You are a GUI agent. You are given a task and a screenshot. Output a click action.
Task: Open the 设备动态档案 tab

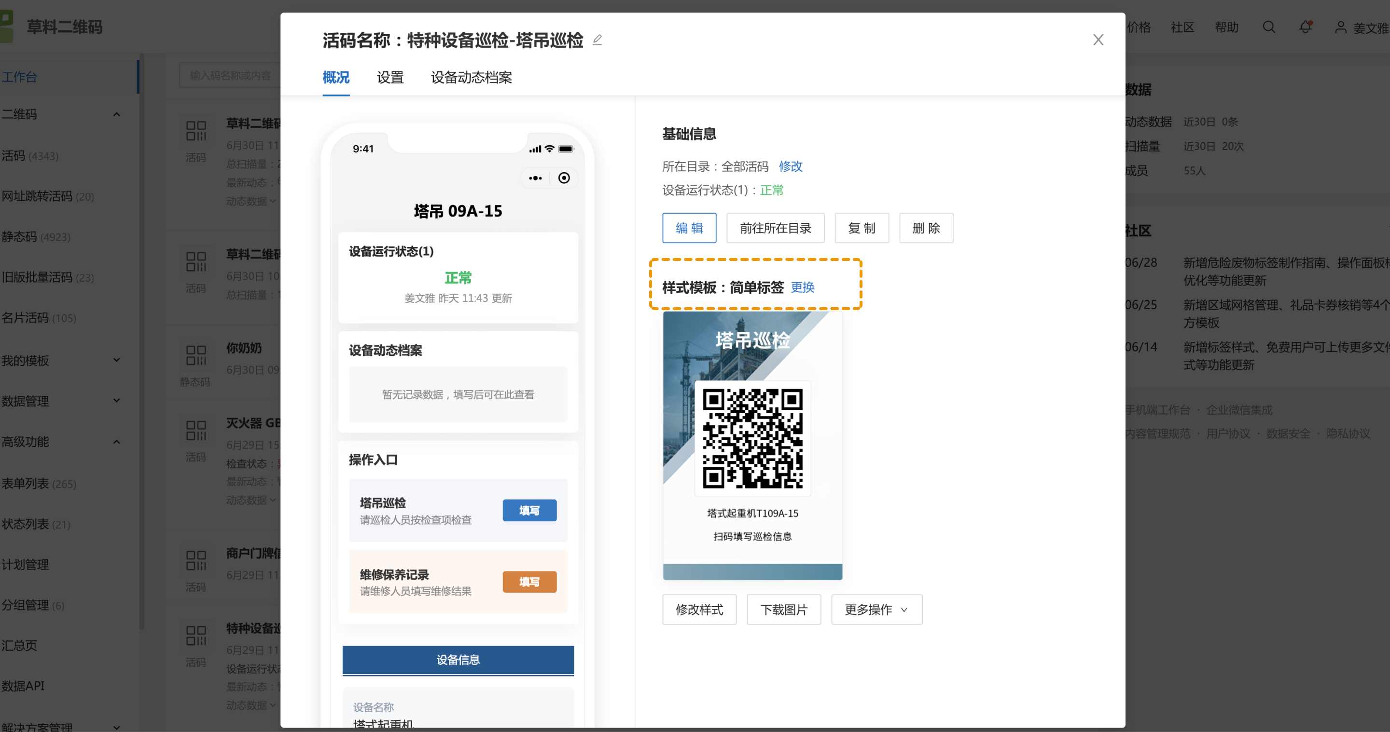coord(471,78)
